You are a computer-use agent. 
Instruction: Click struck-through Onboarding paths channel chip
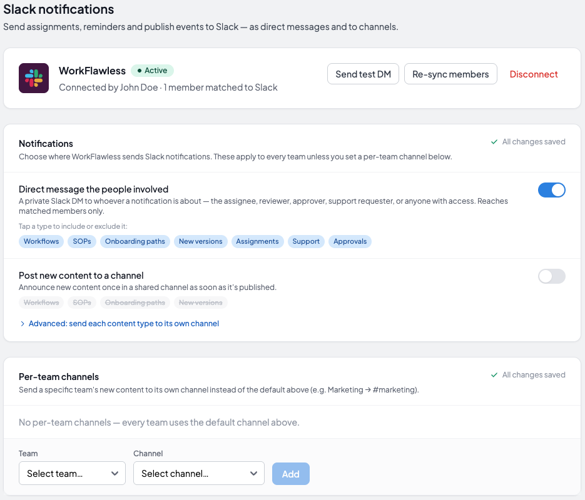pos(135,302)
